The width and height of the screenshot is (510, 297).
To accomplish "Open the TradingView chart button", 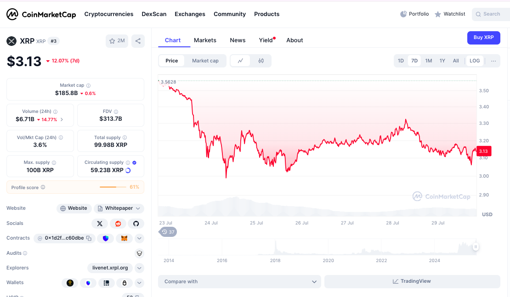I will pyautogui.click(x=412, y=281).
